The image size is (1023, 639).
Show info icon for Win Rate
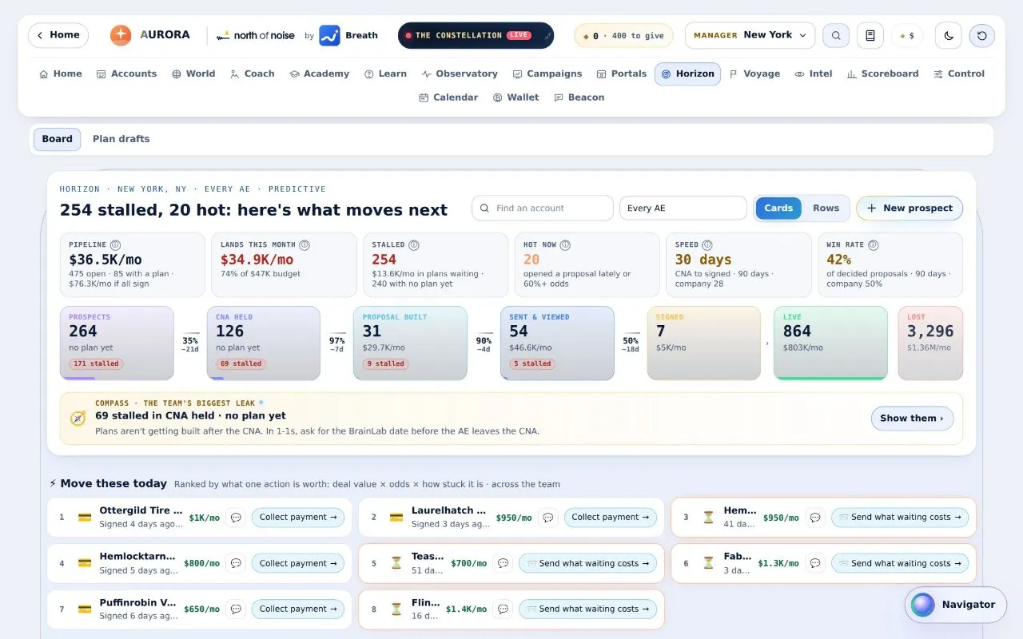pos(873,245)
